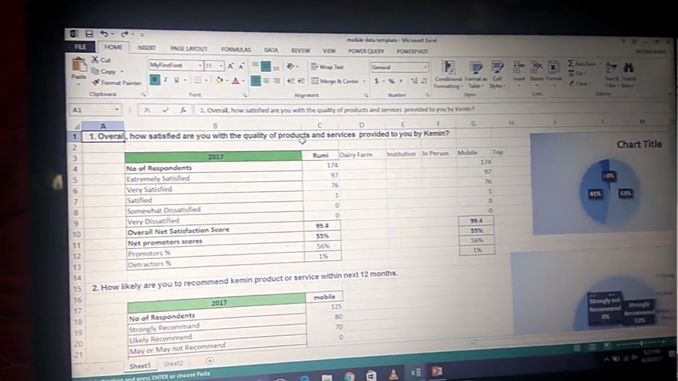Image resolution: width=678 pixels, height=381 pixels.
Task: Toggle Wrap Text
Action: tap(327, 67)
